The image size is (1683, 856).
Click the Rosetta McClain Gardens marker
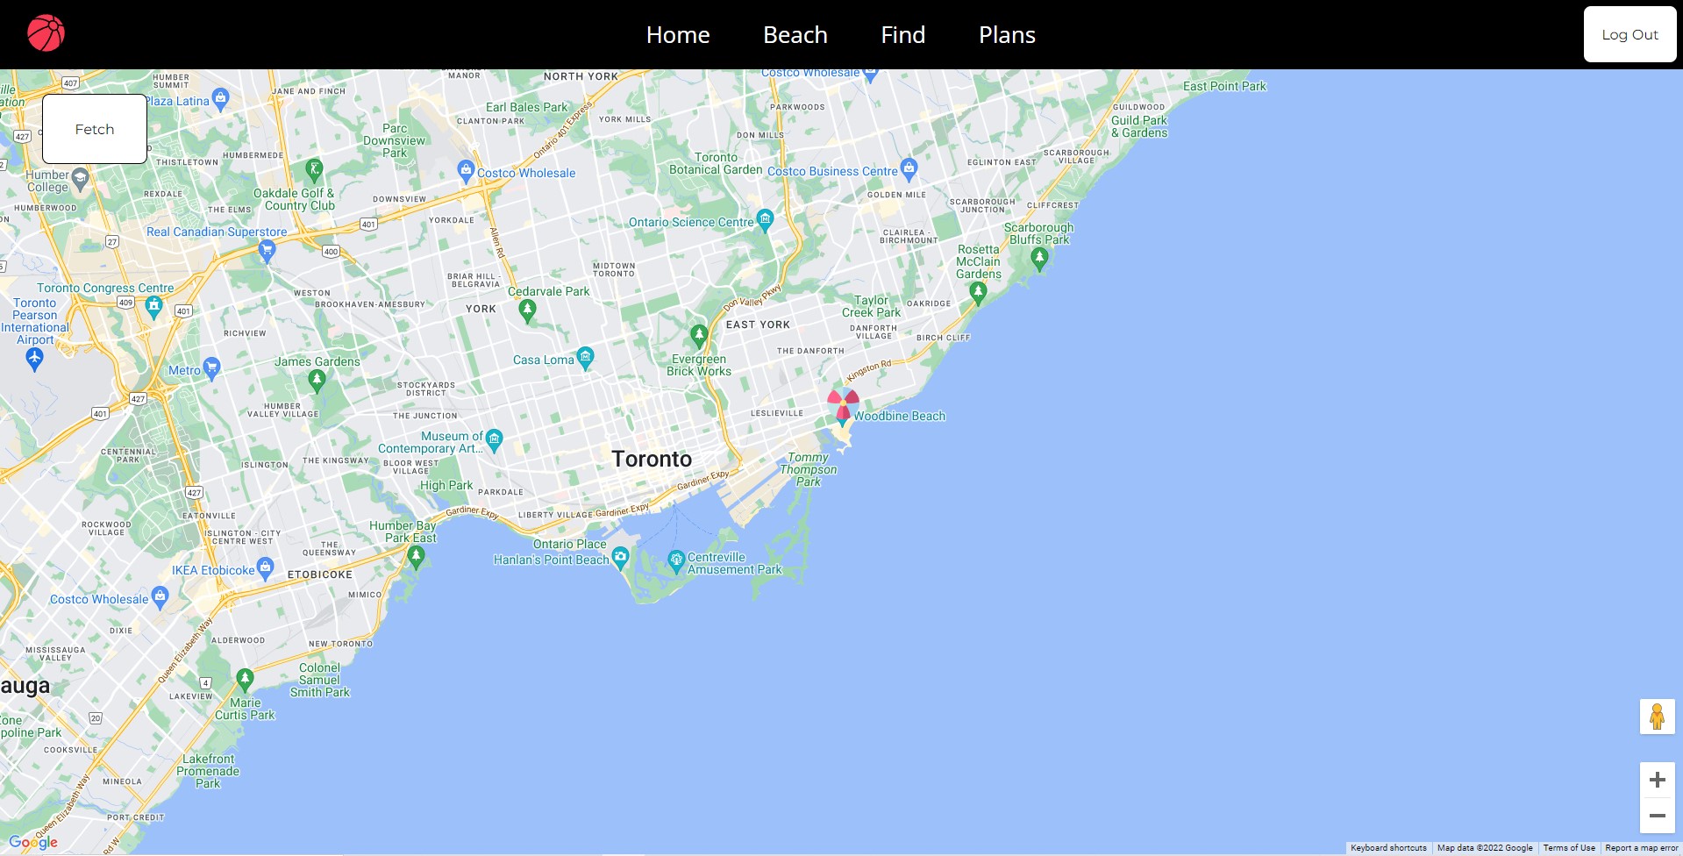979,293
